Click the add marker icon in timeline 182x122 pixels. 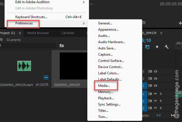tap(157, 47)
